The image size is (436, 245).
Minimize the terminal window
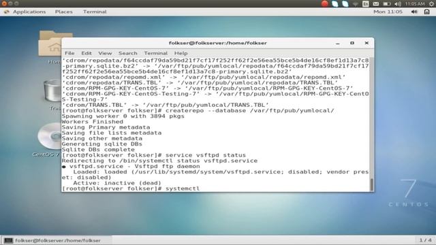coord(338,43)
